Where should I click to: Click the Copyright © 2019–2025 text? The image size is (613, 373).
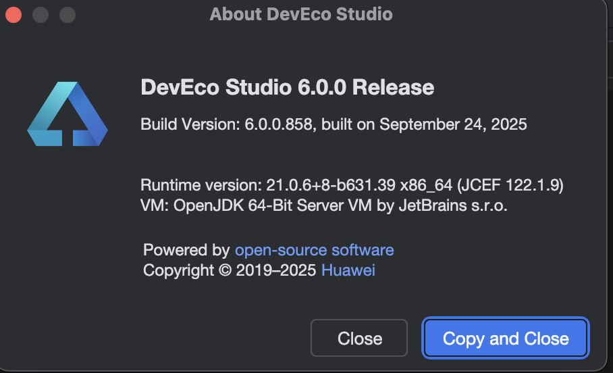tap(230, 271)
